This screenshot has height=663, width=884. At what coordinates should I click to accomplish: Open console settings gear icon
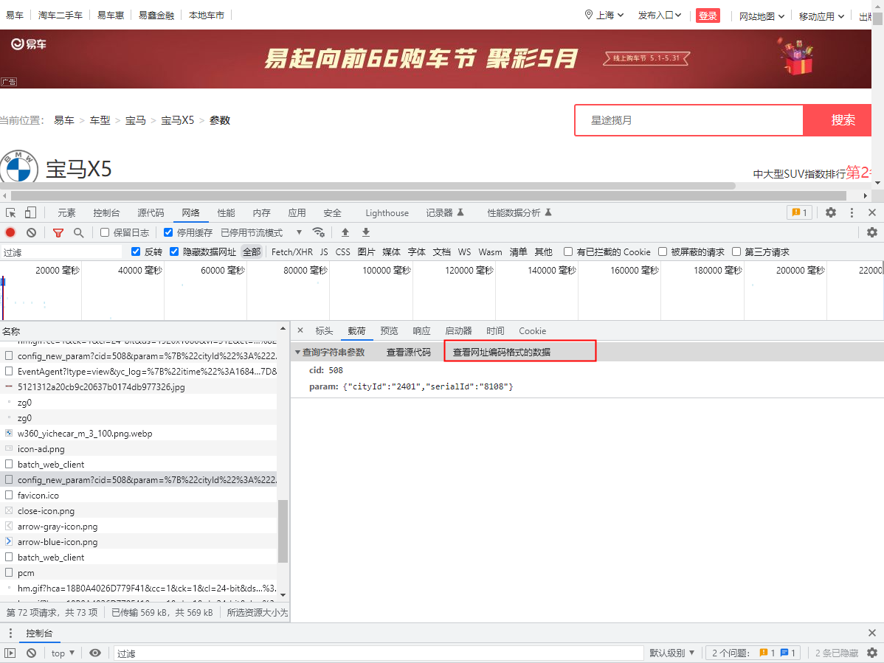coord(872,653)
